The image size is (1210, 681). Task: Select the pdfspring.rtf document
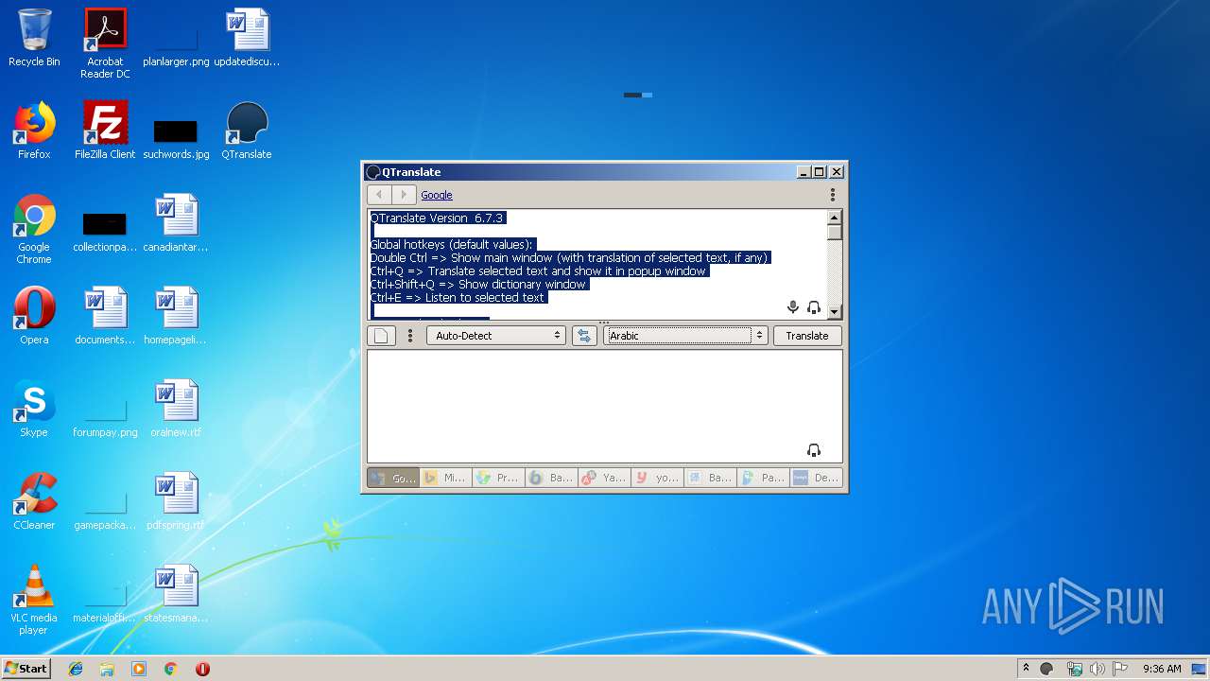pos(176,501)
